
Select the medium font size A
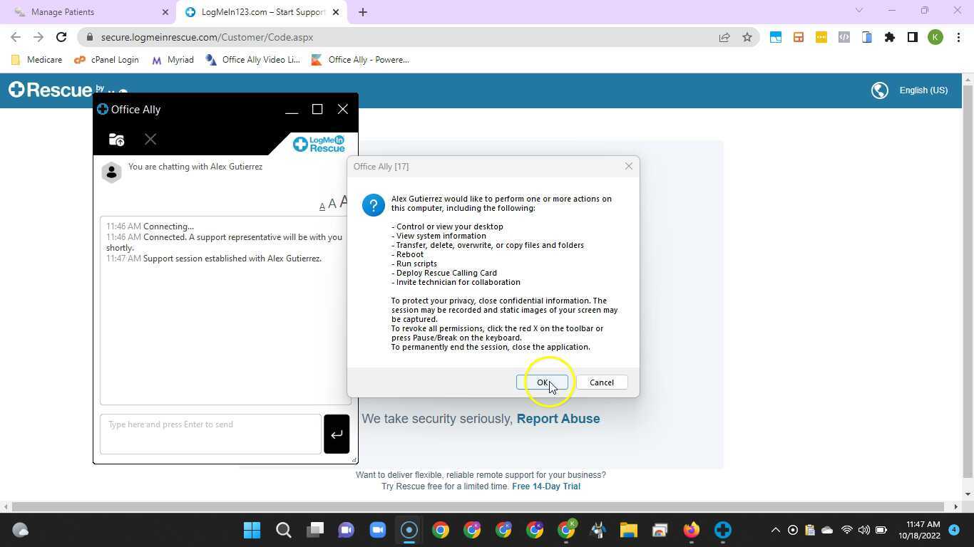pos(332,204)
